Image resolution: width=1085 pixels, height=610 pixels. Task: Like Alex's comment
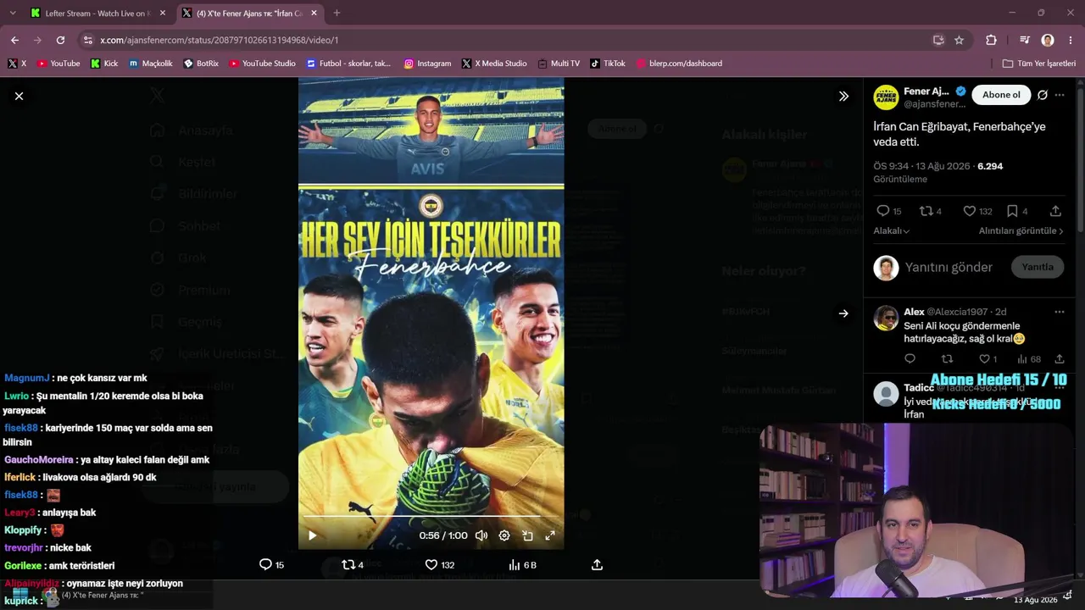coord(988,359)
